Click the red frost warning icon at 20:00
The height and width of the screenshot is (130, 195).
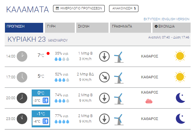click(149, 101)
